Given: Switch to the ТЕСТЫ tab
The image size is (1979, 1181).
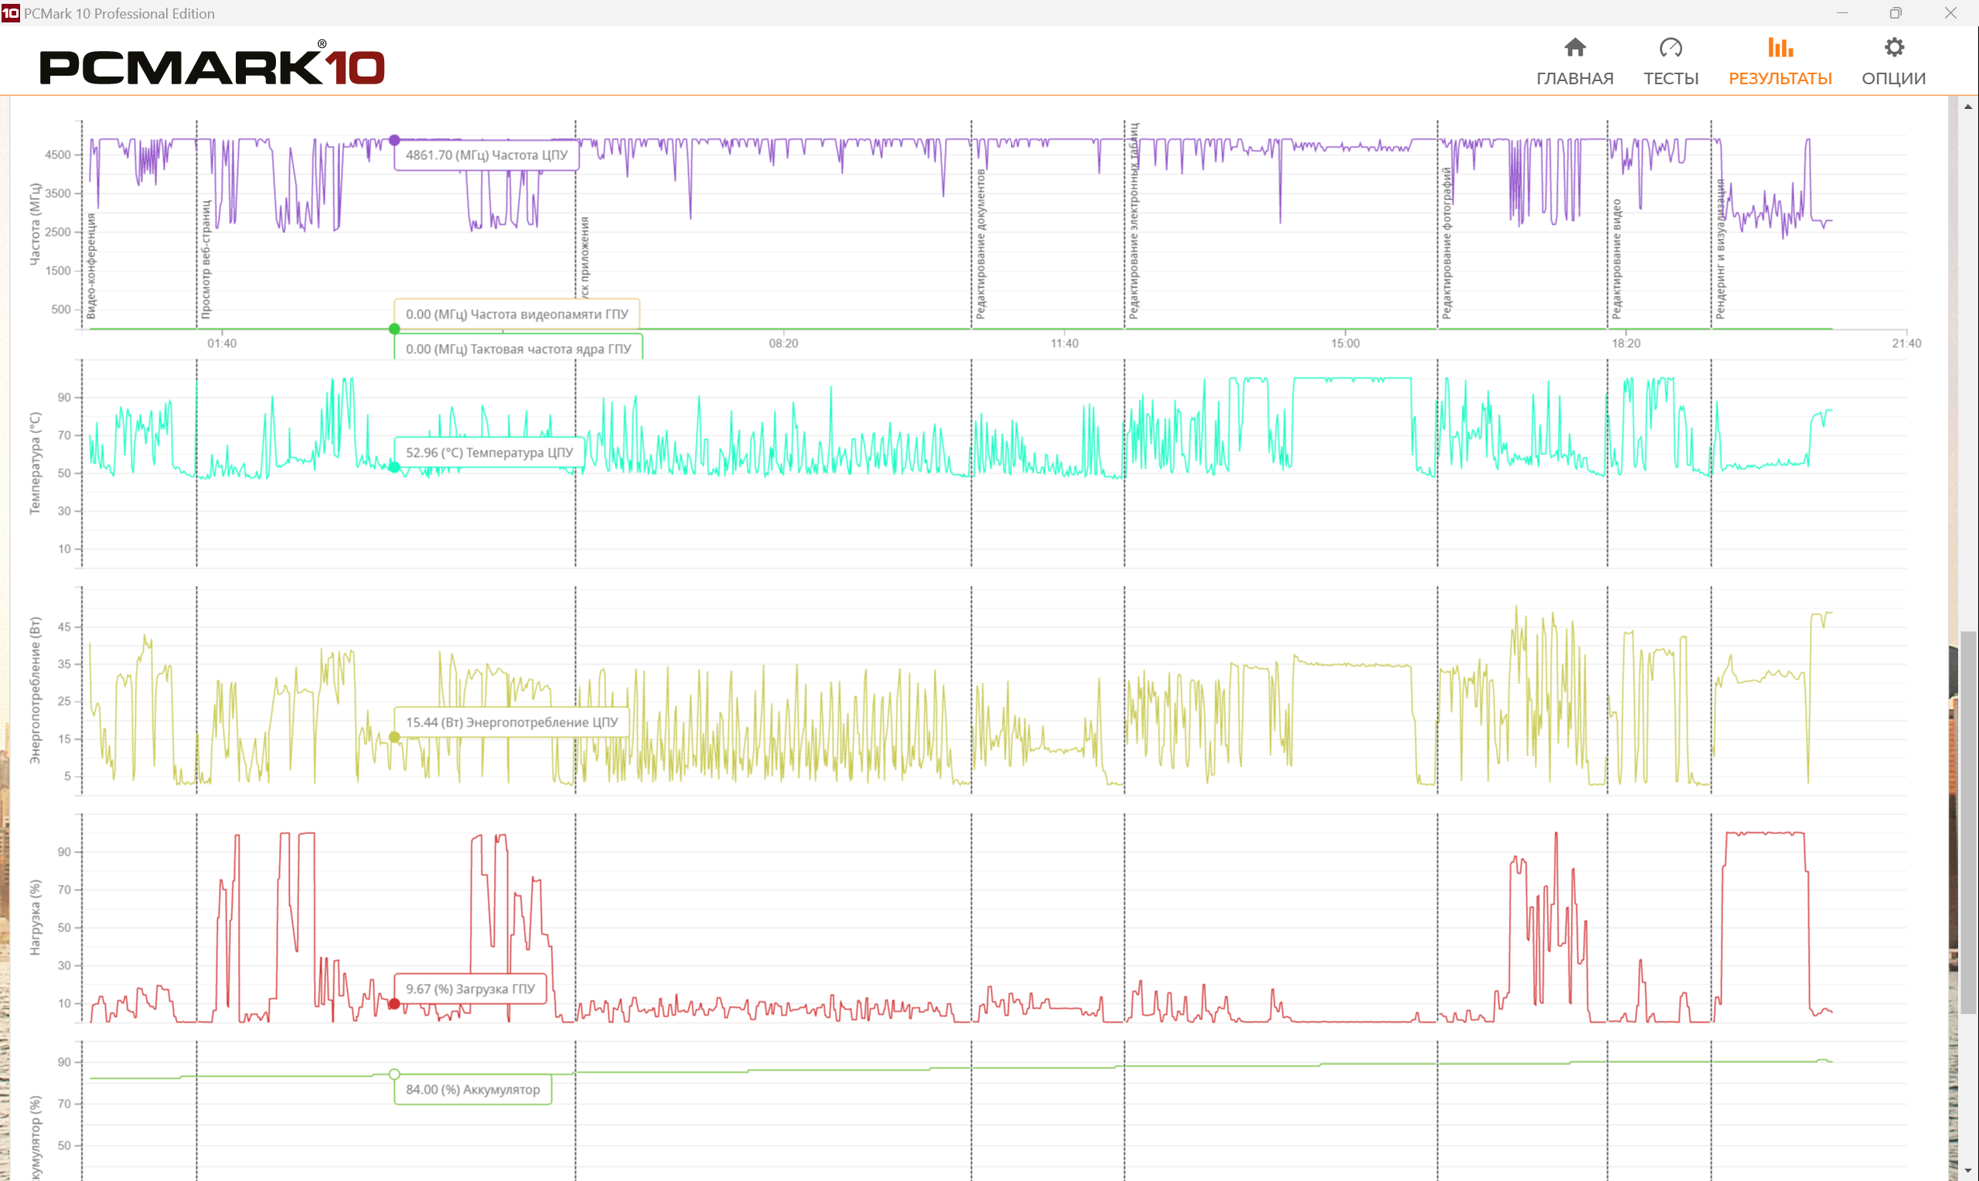Looking at the screenshot, I should click(1671, 78).
